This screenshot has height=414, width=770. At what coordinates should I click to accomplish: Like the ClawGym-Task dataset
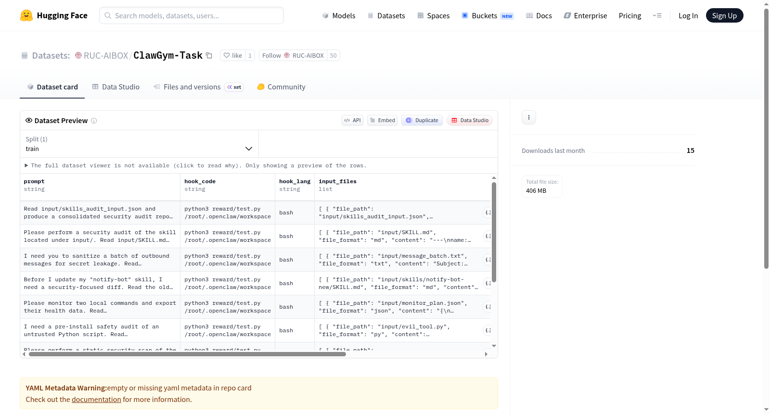[x=233, y=55]
